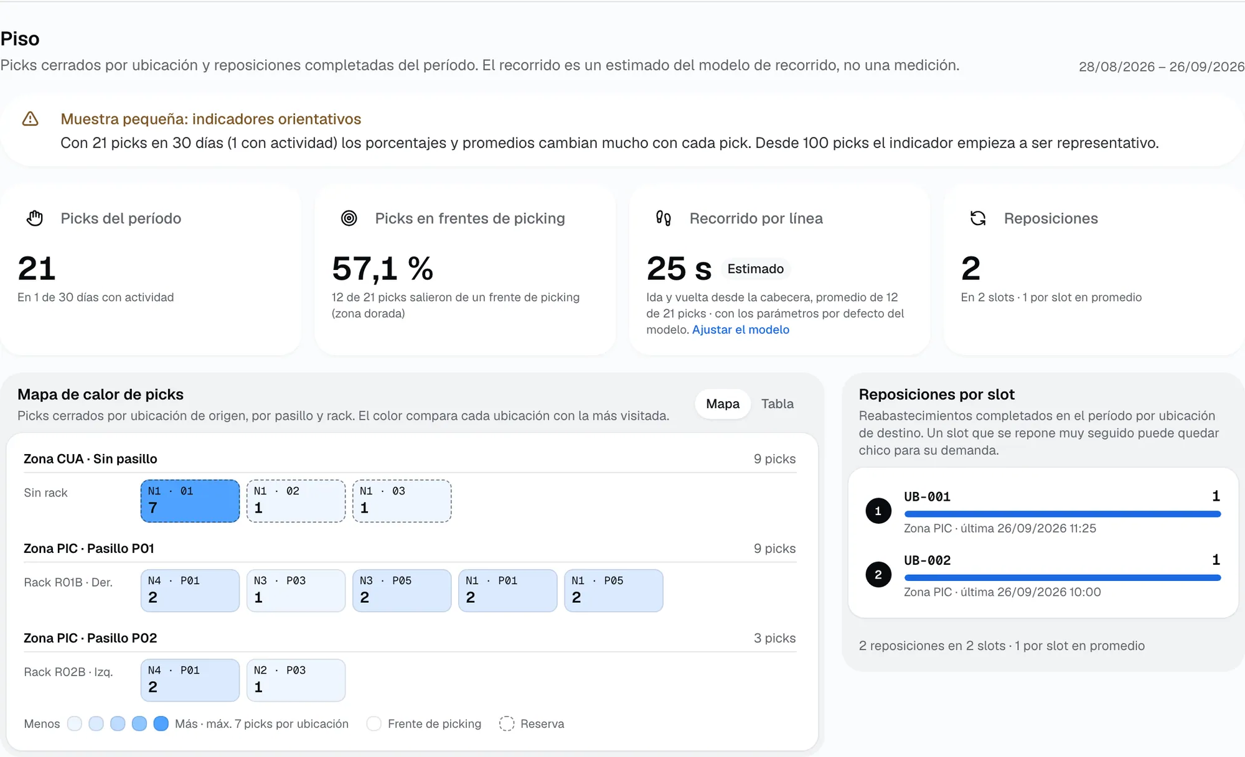Switch to the Tabla view tab

[x=778, y=404]
